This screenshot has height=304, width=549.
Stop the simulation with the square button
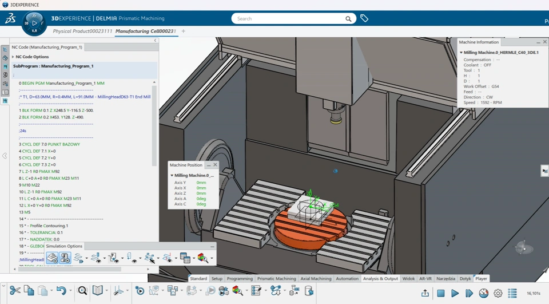(x=441, y=293)
